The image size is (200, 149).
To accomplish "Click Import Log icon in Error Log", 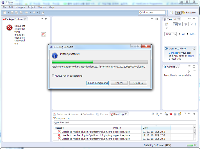I will click(157, 114).
